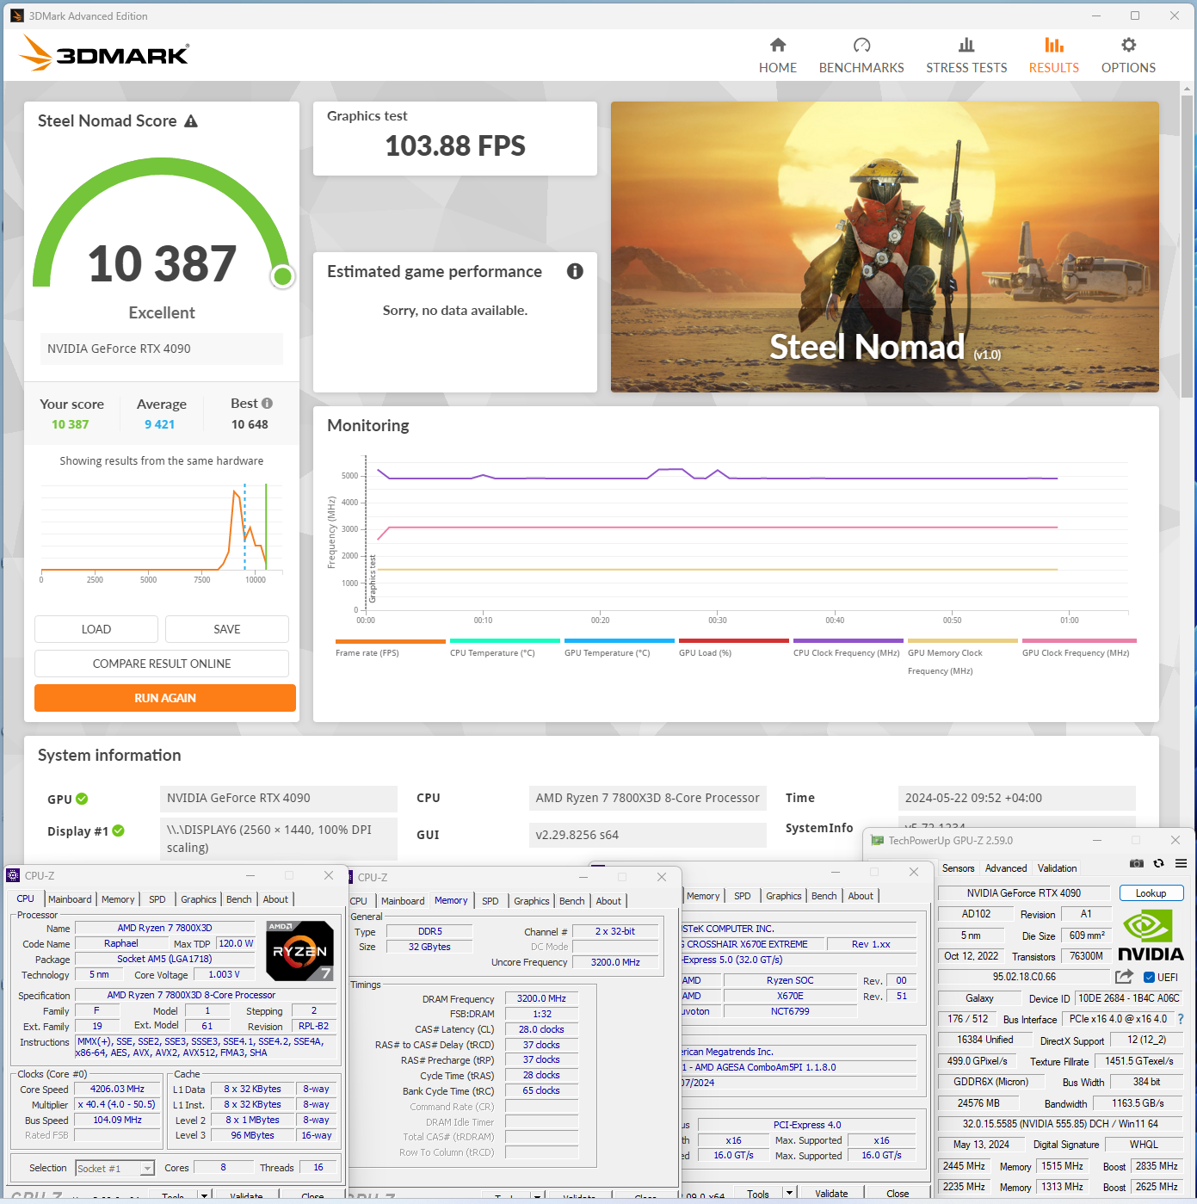Switch to Mainboard tab in first CPU-Z window
Image resolution: width=1197 pixels, height=1204 pixels.
[70, 899]
